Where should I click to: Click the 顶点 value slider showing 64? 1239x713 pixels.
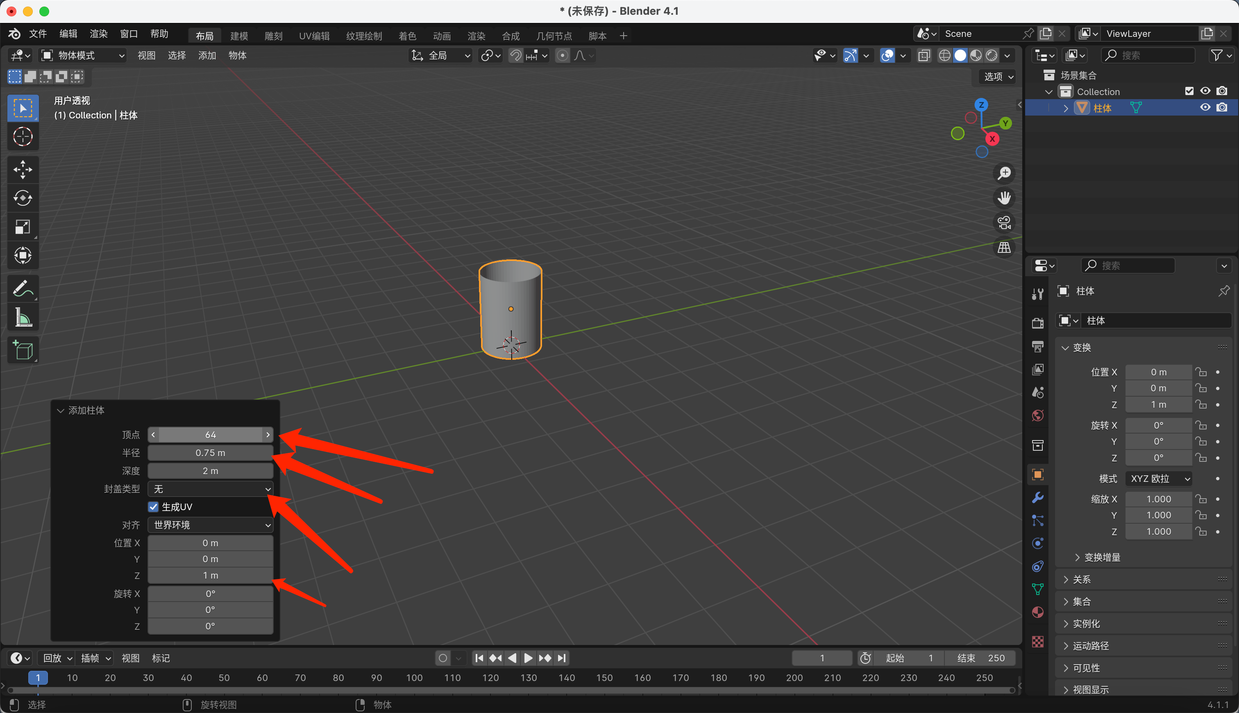click(211, 434)
